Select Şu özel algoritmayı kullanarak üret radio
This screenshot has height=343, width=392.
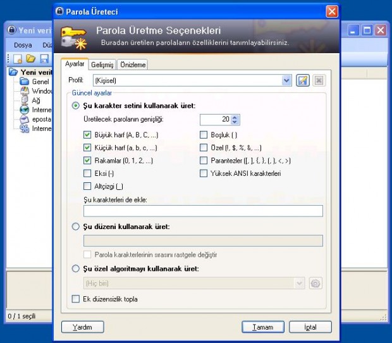[75, 269]
